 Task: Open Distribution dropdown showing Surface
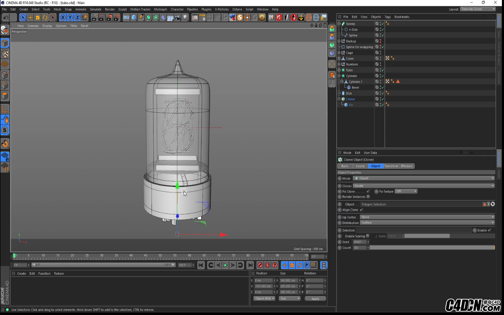(427, 223)
